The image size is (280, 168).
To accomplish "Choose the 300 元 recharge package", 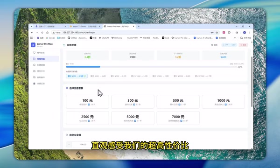I will (133, 102).
